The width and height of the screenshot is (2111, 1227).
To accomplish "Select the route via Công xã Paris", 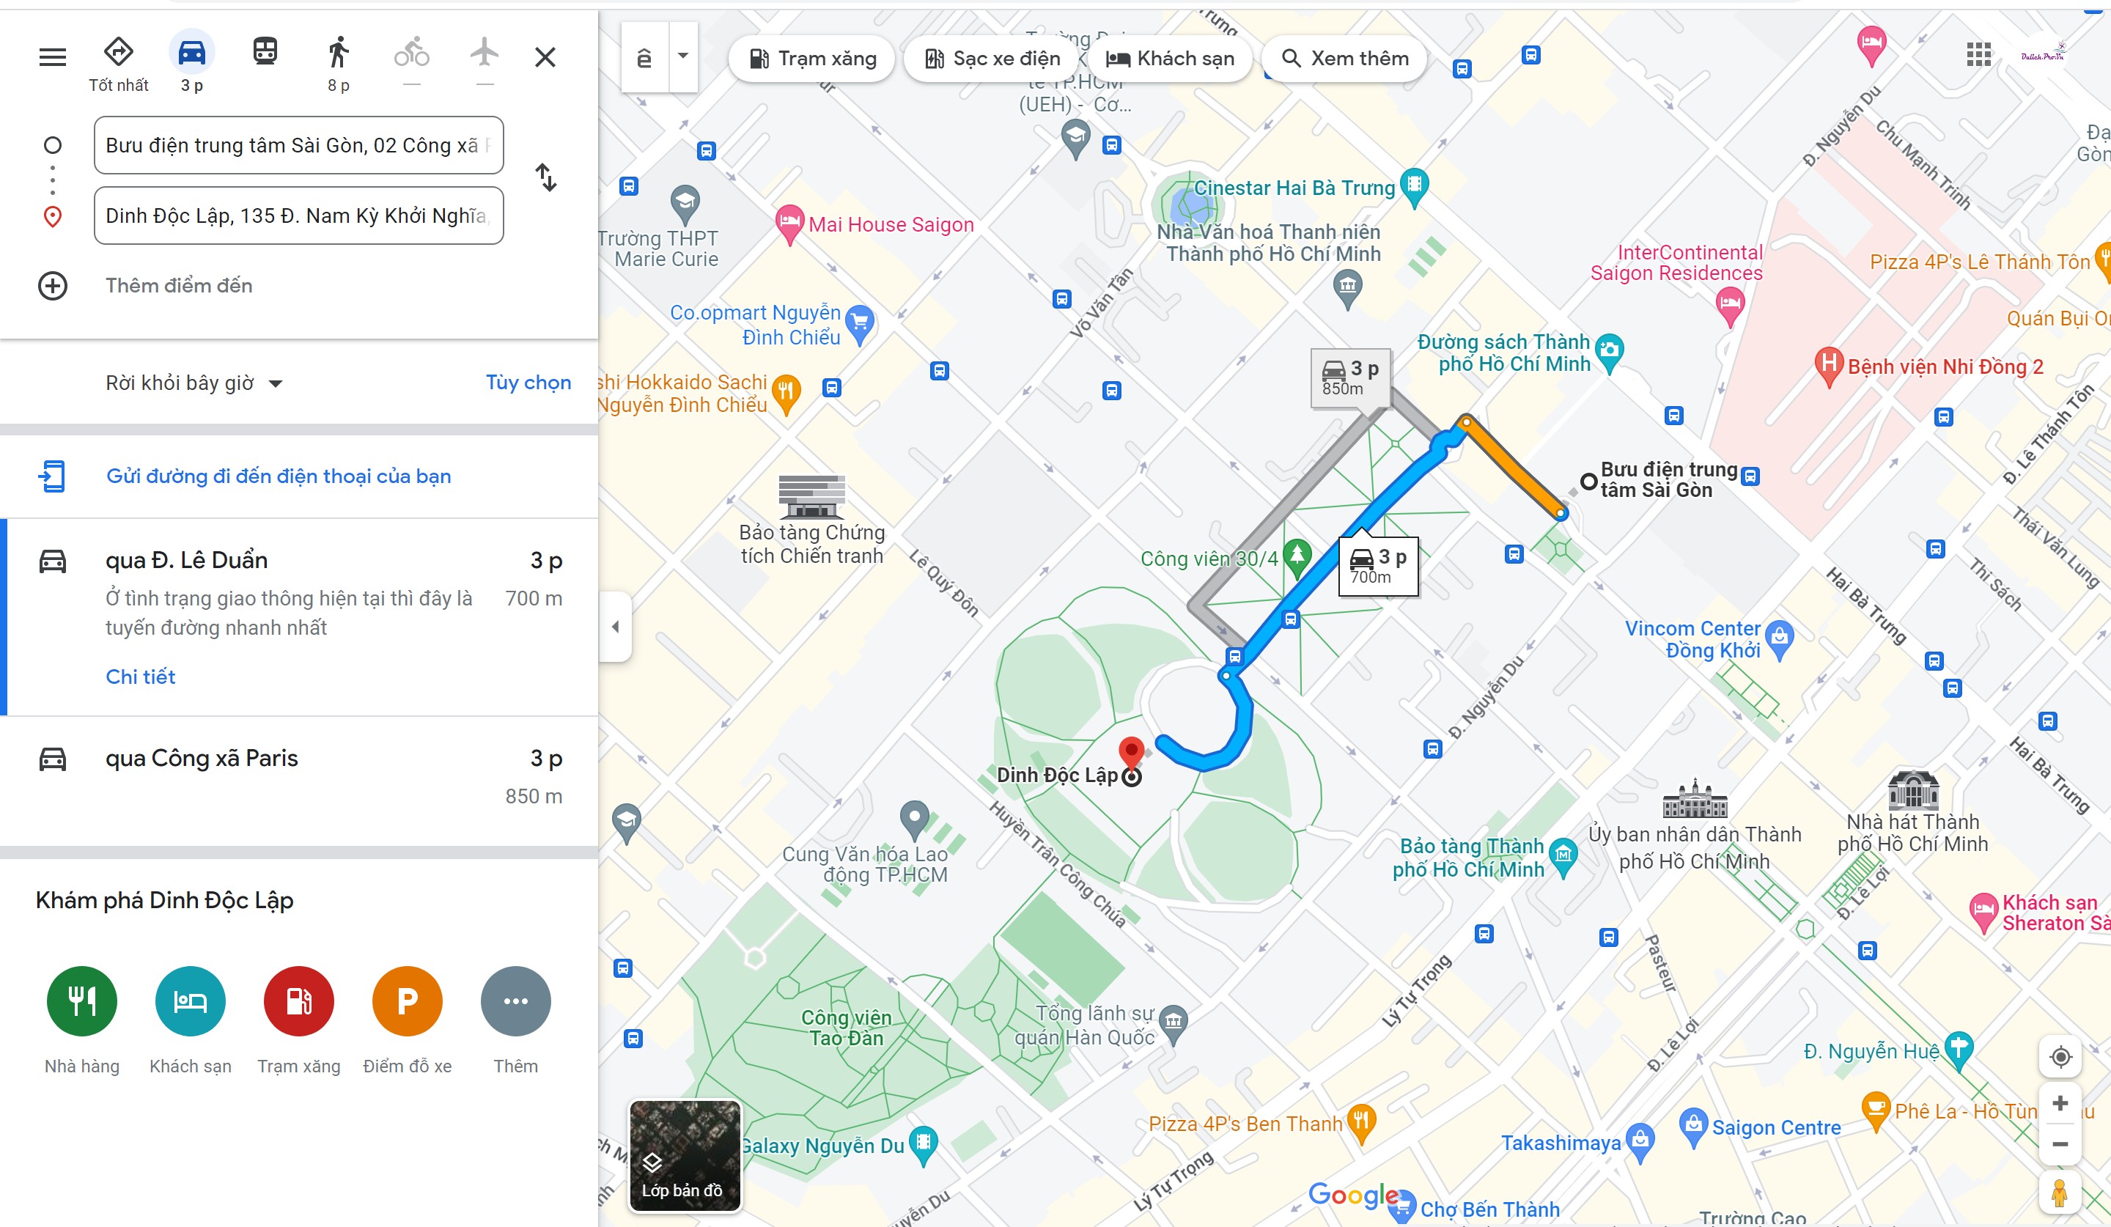I will pos(299,778).
